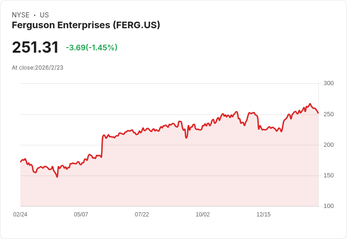Screen dimensions: 347x239
Task: Click the 07/22 date on x-axis
Action: [x=142, y=215]
